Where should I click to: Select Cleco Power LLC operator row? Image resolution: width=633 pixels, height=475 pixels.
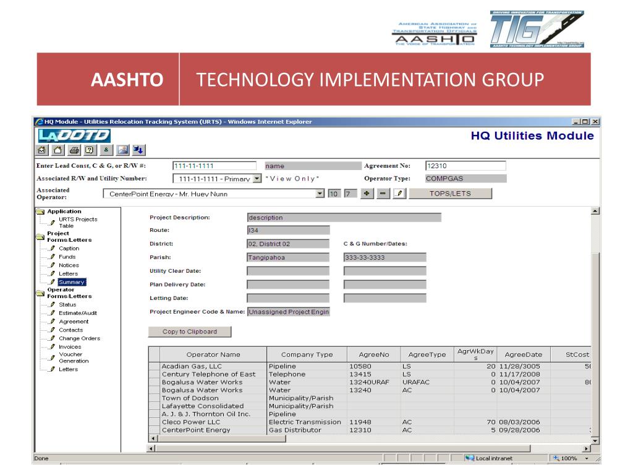pos(370,422)
